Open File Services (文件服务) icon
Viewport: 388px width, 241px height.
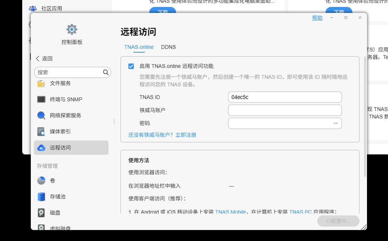click(41, 83)
